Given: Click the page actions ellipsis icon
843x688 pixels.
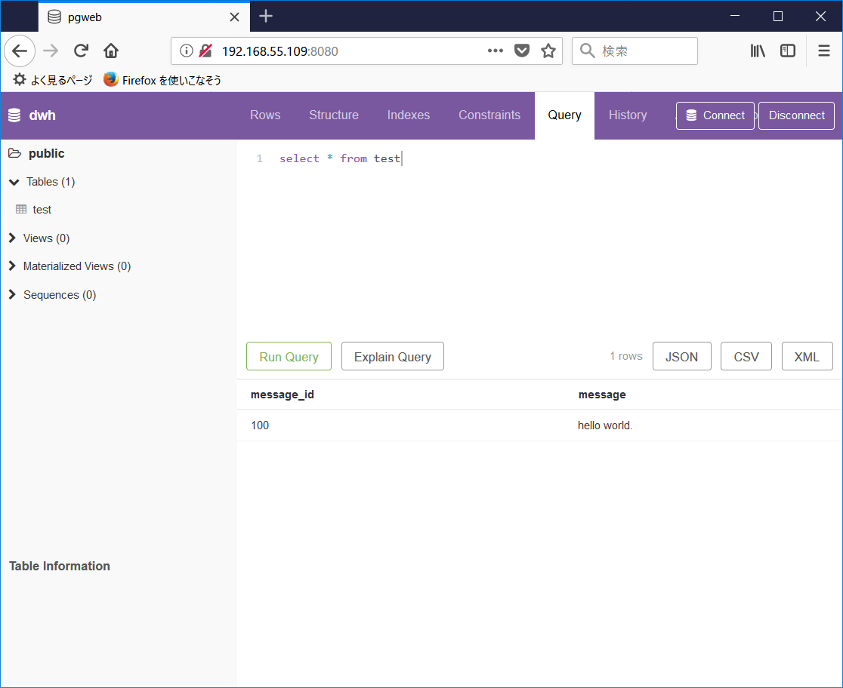Looking at the screenshot, I should (x=495, y=51).
